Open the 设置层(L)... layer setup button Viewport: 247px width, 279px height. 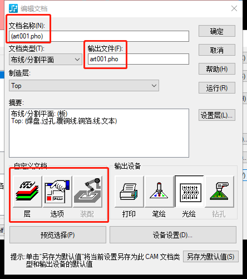pyautogui.click(x=217, y=115)
